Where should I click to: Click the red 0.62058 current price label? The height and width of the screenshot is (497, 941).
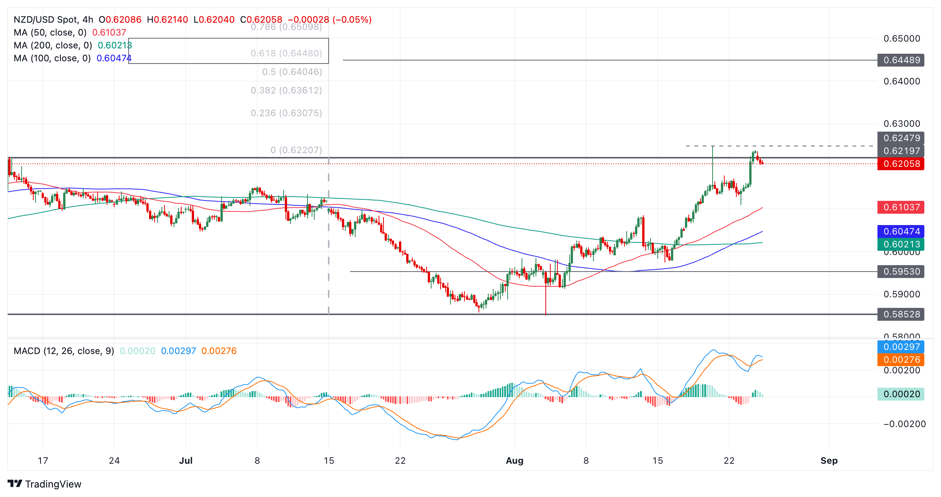click(x=901, y=164)
